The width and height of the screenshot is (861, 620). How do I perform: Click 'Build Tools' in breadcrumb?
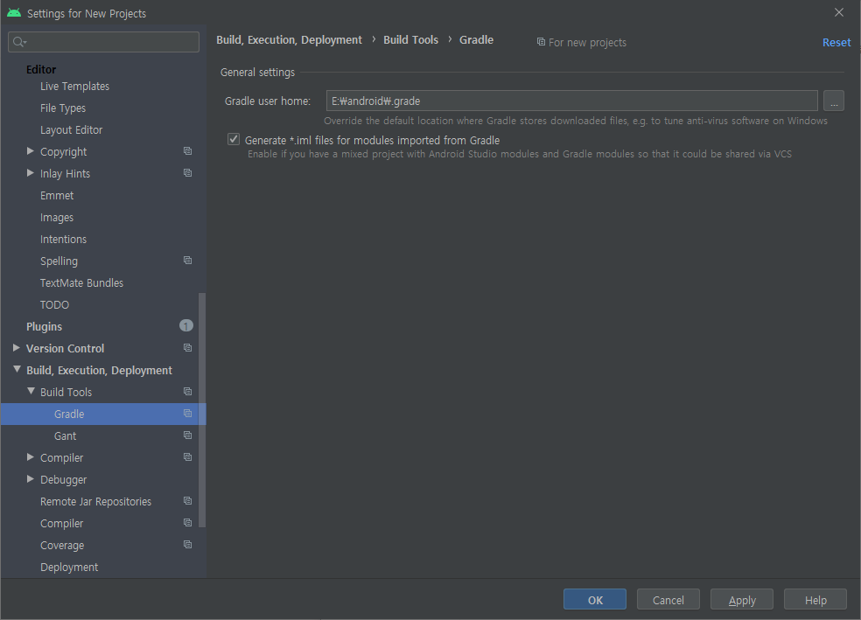(x=410, y=39)
